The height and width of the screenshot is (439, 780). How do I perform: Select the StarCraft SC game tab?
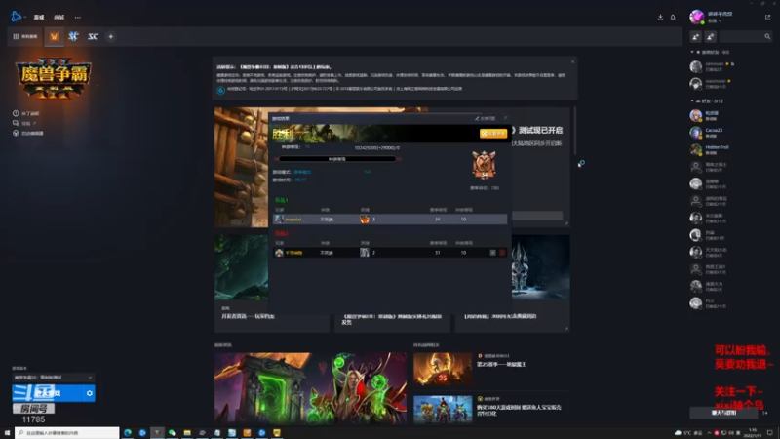(x=93, y=36)
